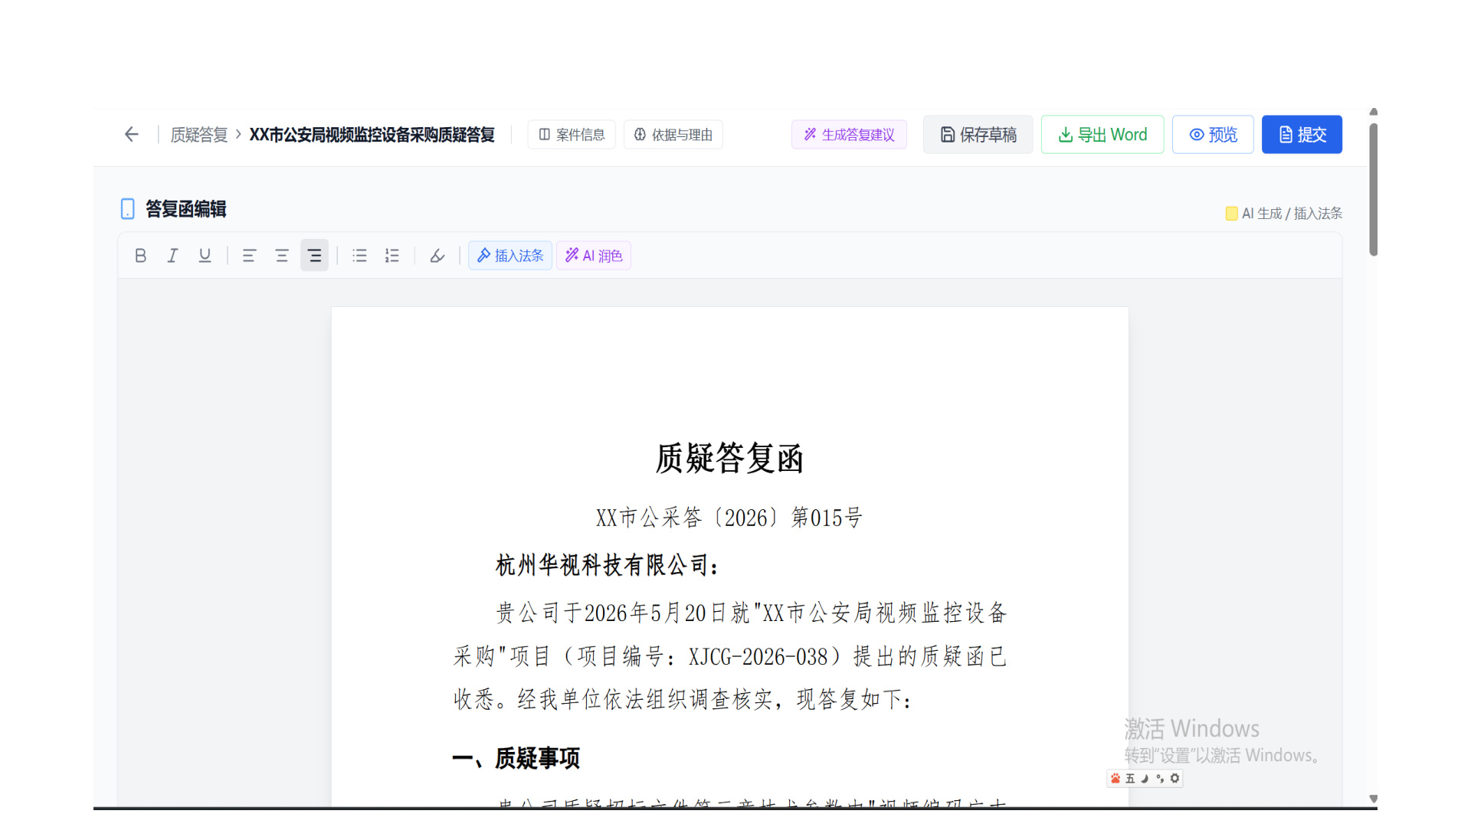Click 插入法条 toolbar button

(510, 256)
